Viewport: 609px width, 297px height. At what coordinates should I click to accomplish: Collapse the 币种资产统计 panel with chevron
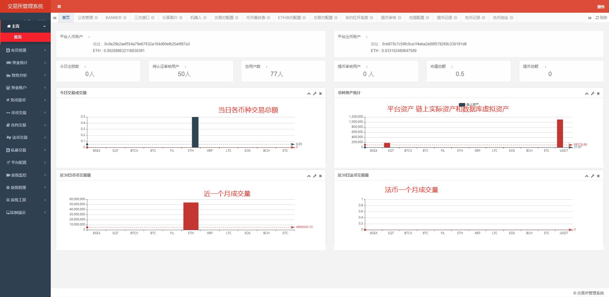(x=586, y=93)
